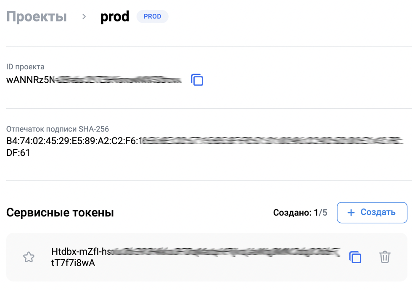Click the fingerprint ending DF:61
Screen dimensions: 412x290
pos(18,153)
